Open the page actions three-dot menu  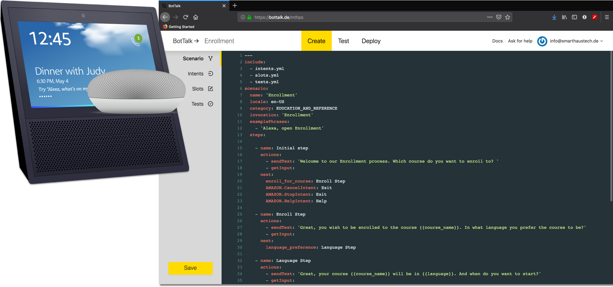click(x=490, y=17)
